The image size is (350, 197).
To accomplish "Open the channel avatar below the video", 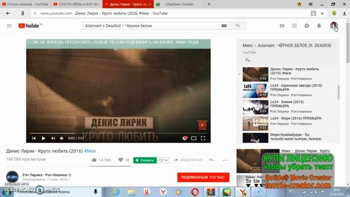I will click(12, 177).
